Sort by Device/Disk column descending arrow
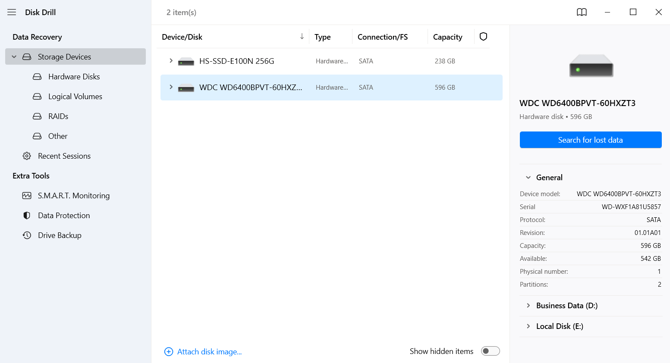 point(302,37)
